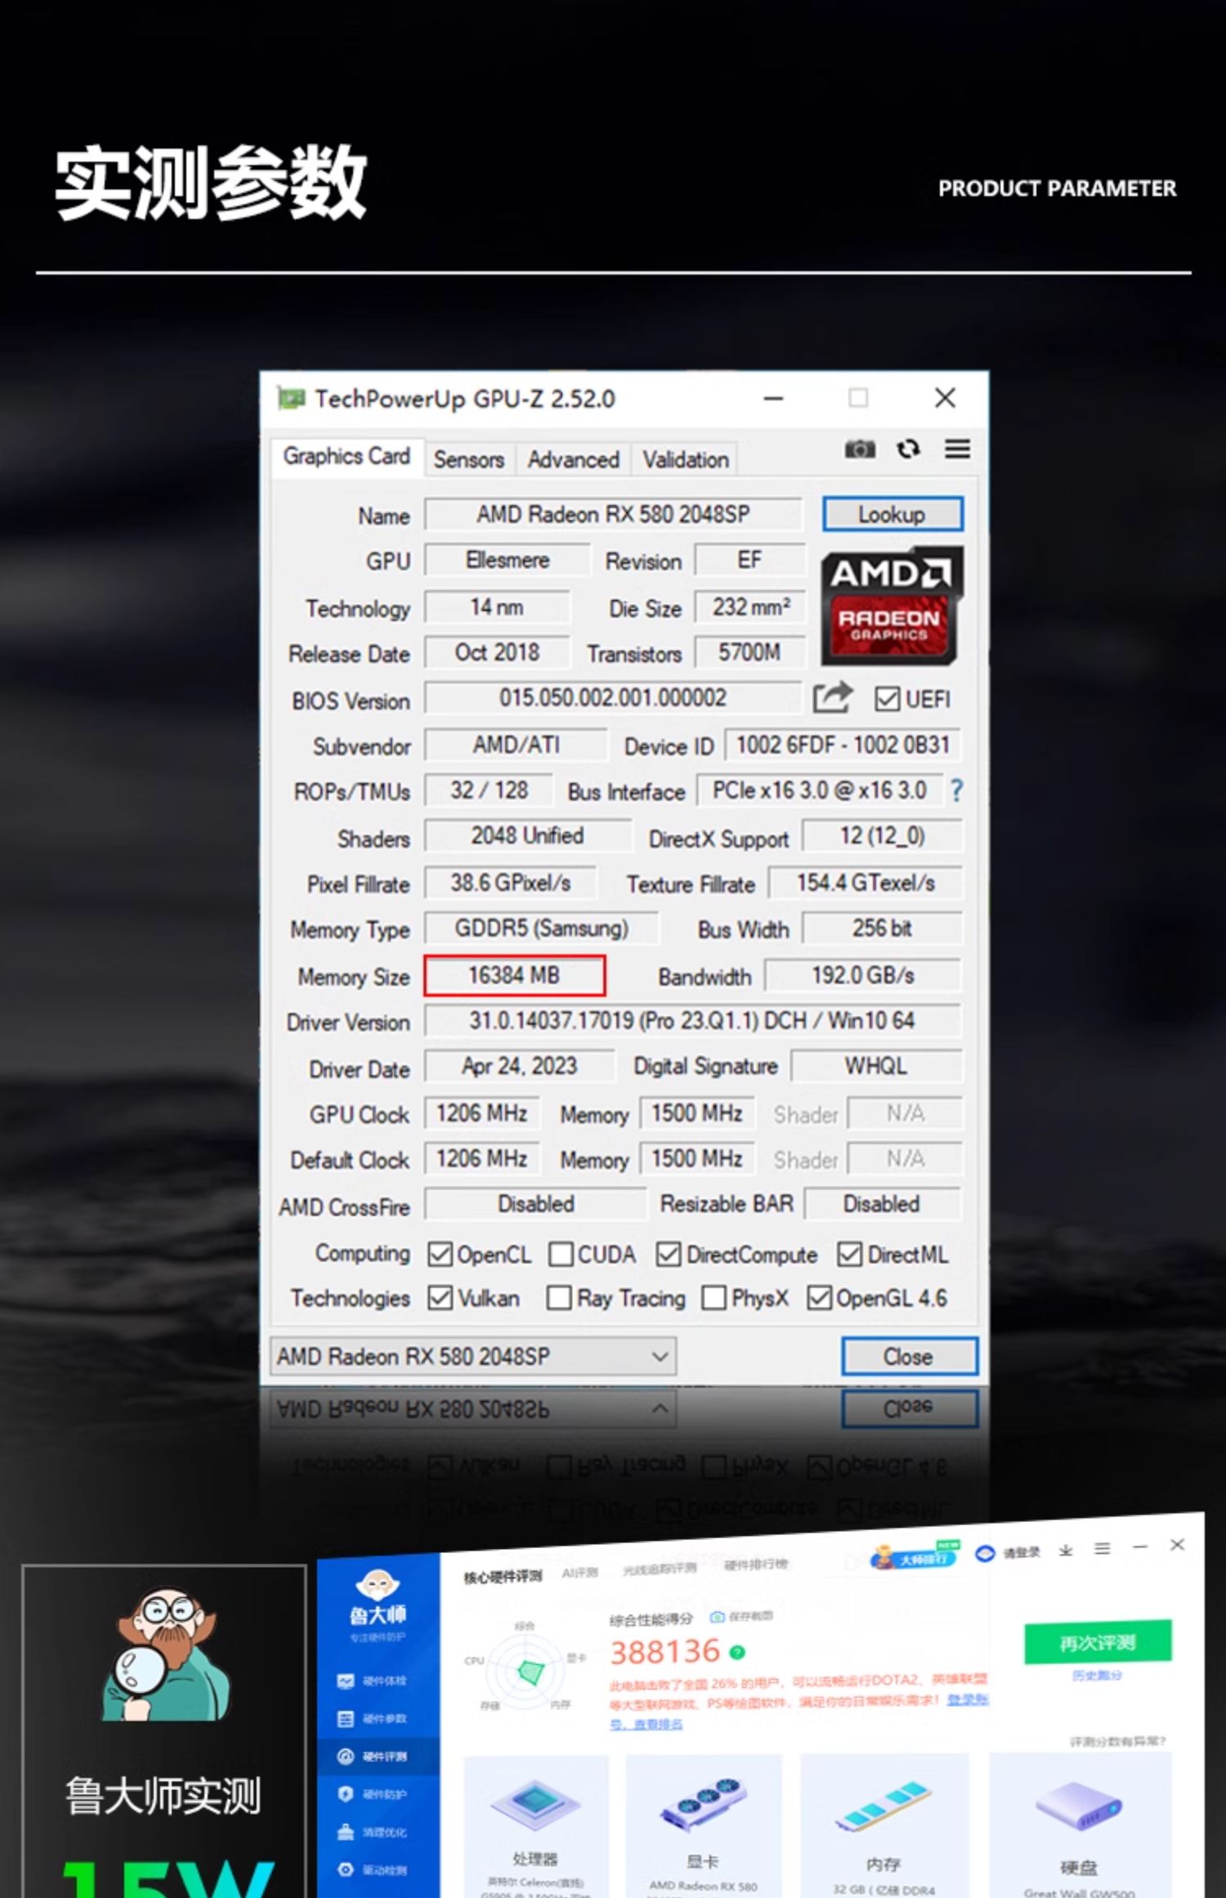Open the 历史跑分 link
Screen dimensions: 1226x1898
coord(1097,1676)
